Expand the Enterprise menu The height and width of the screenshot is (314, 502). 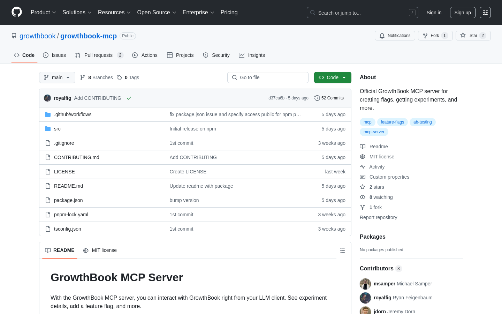(198, 13)
